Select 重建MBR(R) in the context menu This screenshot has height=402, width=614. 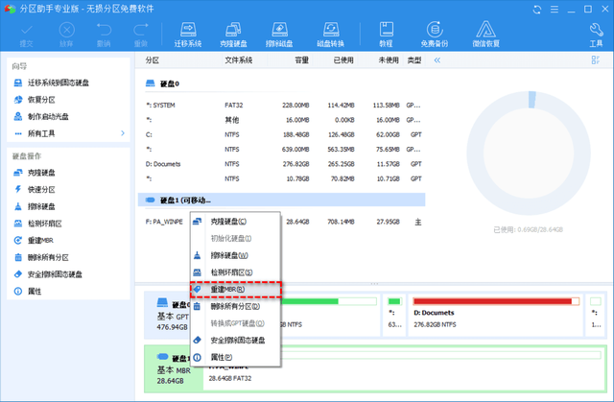point(235,290)
